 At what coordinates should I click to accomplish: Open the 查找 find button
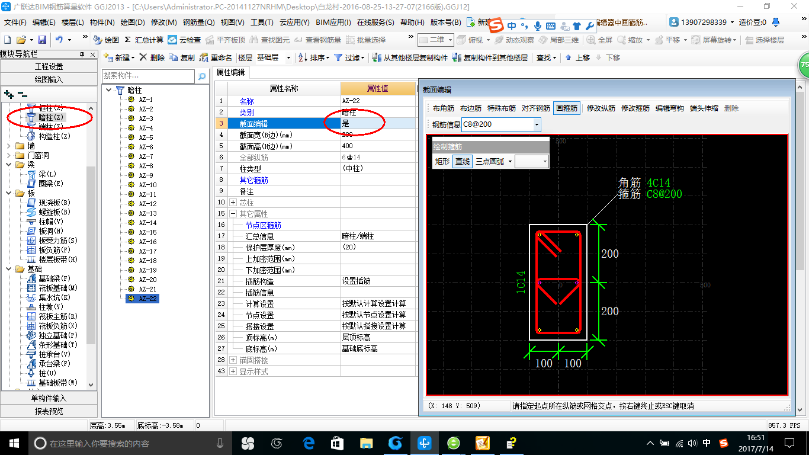point(546,57)
